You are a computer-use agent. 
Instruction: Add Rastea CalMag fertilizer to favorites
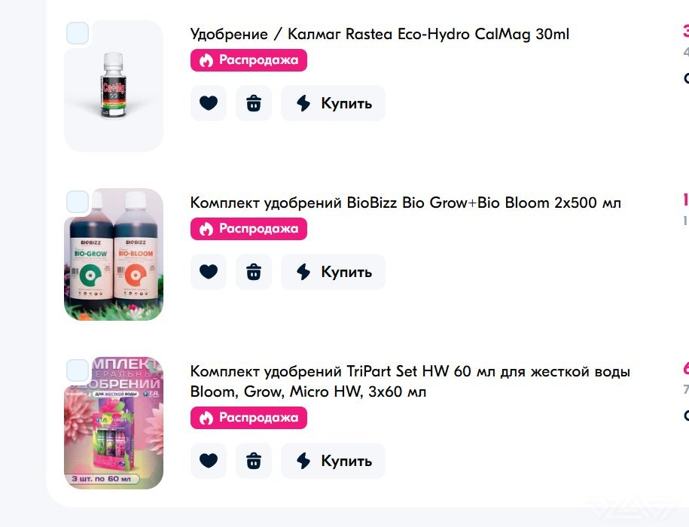tap(209, 103)
